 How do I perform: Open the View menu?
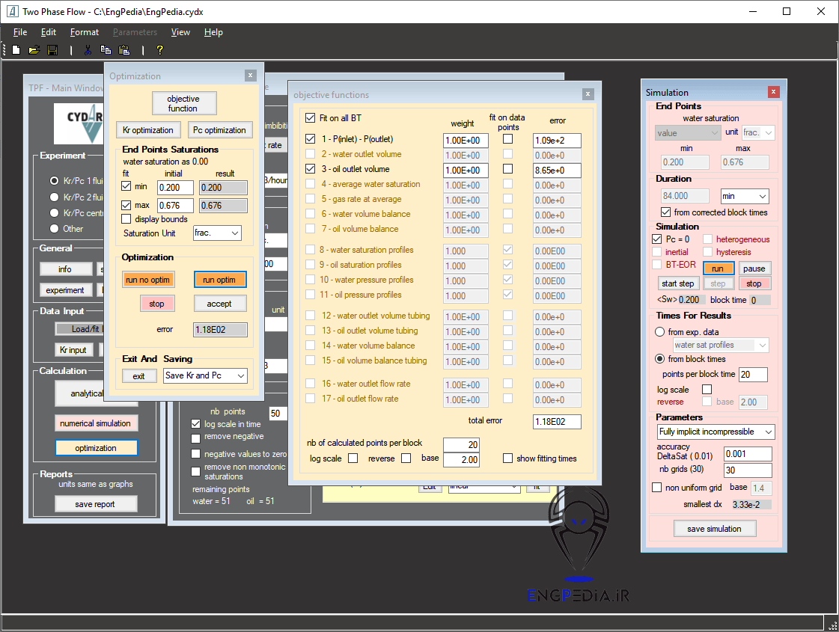[x=180, y=32]
